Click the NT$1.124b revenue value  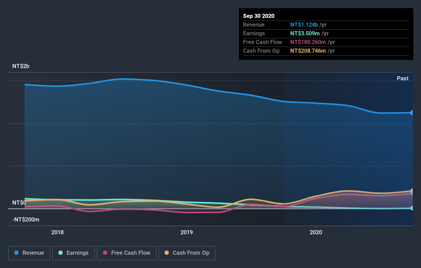304,25
